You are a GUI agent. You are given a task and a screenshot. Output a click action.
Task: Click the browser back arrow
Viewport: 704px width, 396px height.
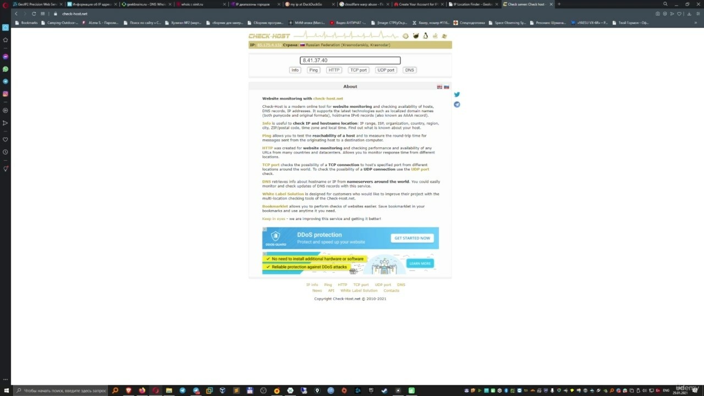[x=16, y=14]
